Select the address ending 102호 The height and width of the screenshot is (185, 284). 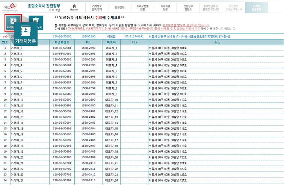click(216, 54)
